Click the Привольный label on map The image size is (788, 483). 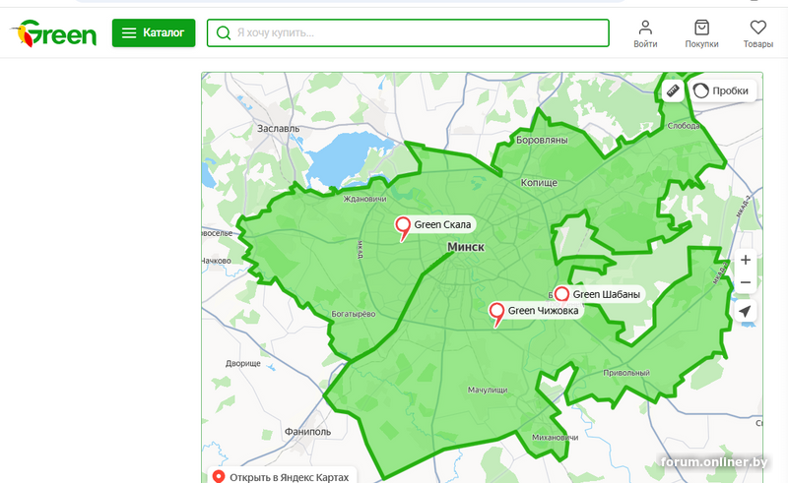[626, 373]
